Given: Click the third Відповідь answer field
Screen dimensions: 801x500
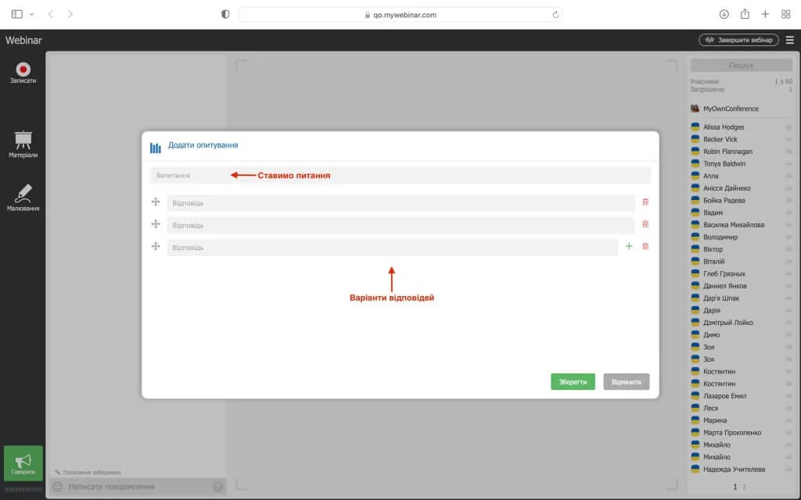Looking at the screenshot, I should click(392, 248).
